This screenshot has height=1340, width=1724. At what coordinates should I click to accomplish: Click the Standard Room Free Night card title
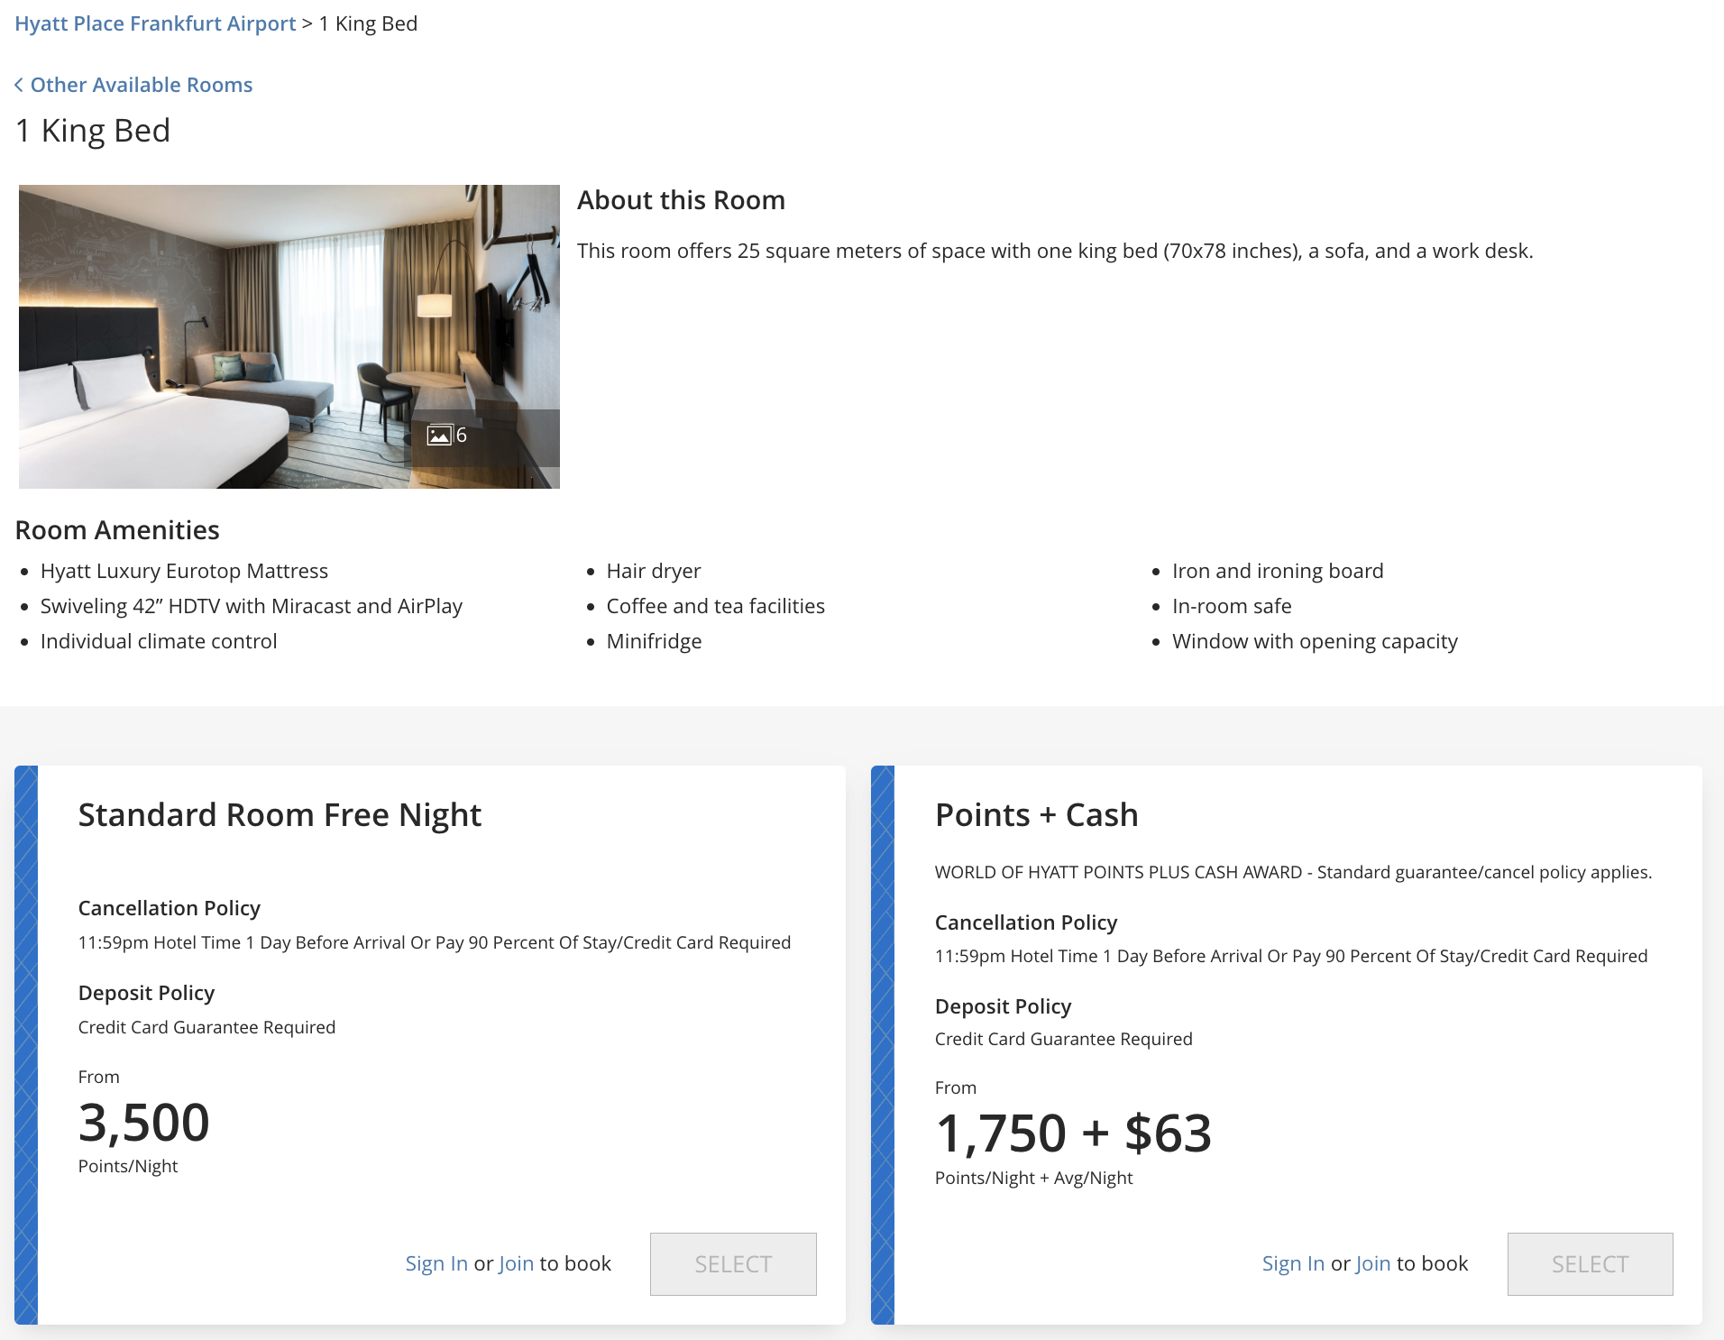280,814
